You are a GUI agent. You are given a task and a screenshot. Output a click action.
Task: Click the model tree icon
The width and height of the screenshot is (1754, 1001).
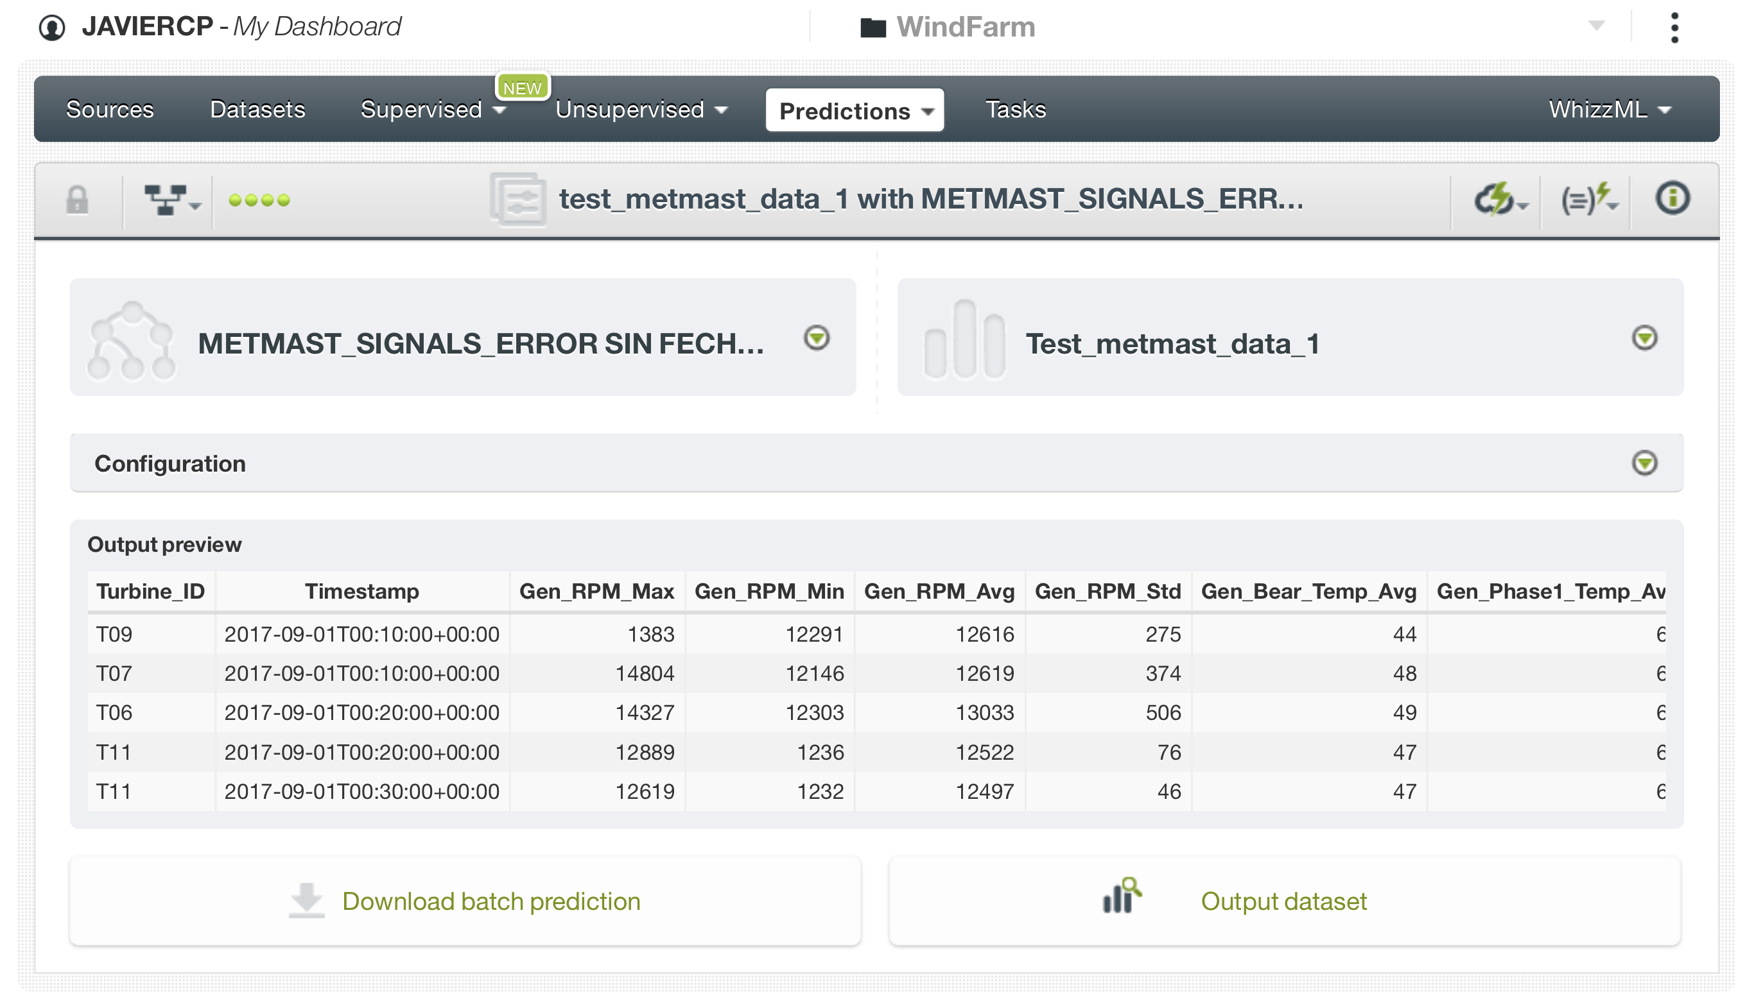132,340
